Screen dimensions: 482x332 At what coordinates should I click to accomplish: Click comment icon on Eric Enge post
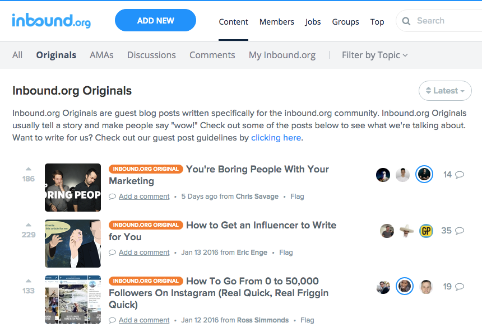(x=112, y=252)
